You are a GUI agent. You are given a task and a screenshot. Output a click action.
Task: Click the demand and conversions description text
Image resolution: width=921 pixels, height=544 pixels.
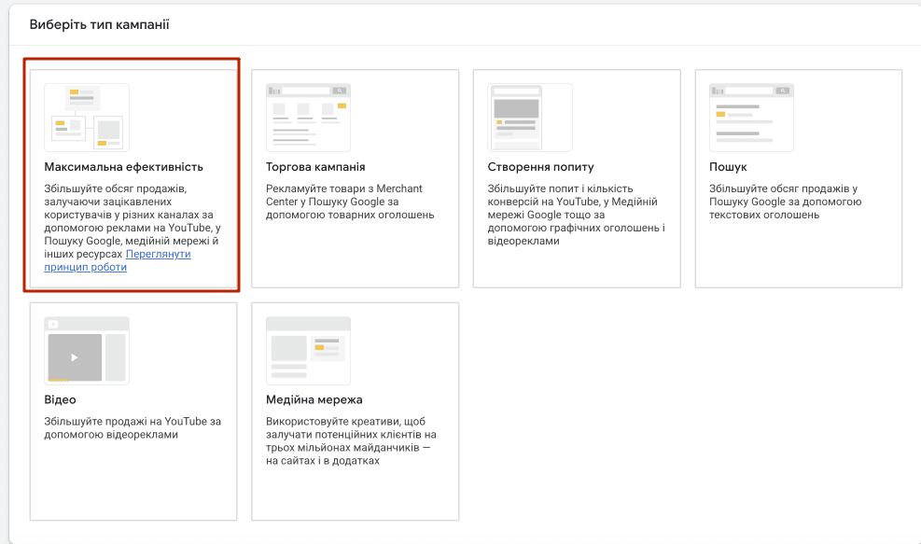(577, 215)
